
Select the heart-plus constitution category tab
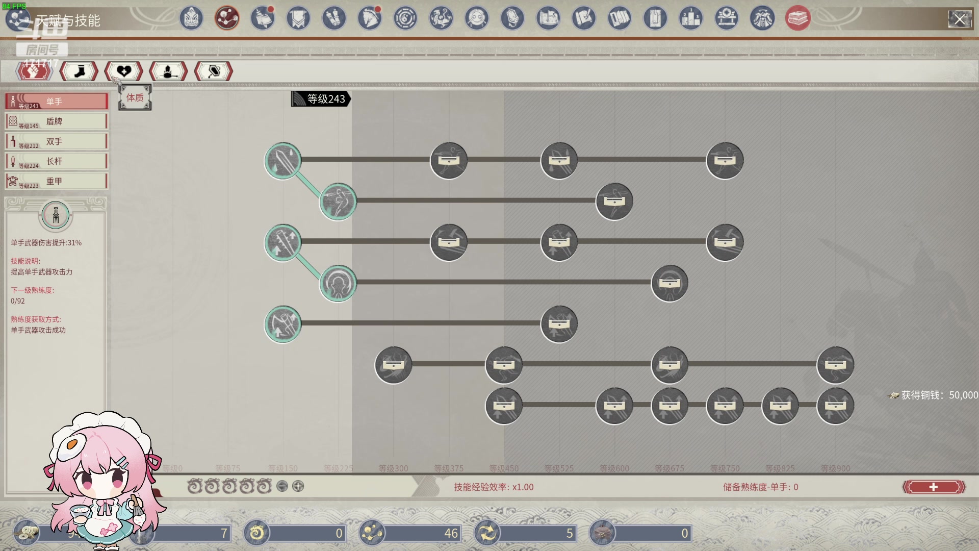pos(124,71)
